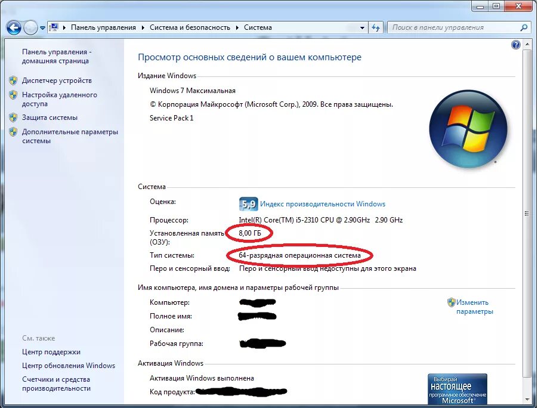Minimize the System window

click(480, 6)
